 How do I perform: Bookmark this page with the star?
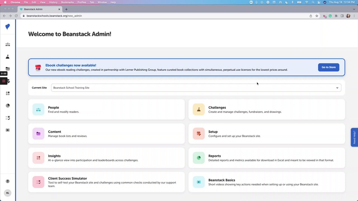317,16
